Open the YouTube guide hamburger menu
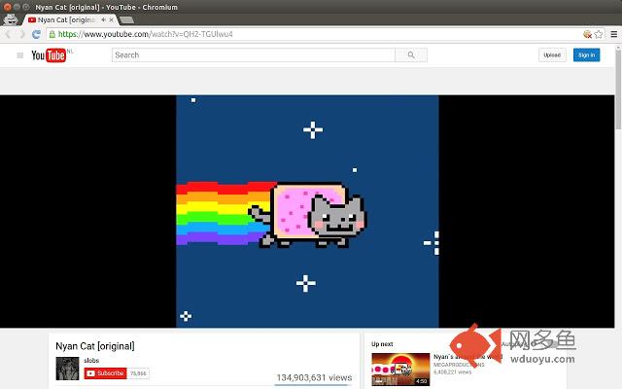622x389 pixels. point(19,55)
